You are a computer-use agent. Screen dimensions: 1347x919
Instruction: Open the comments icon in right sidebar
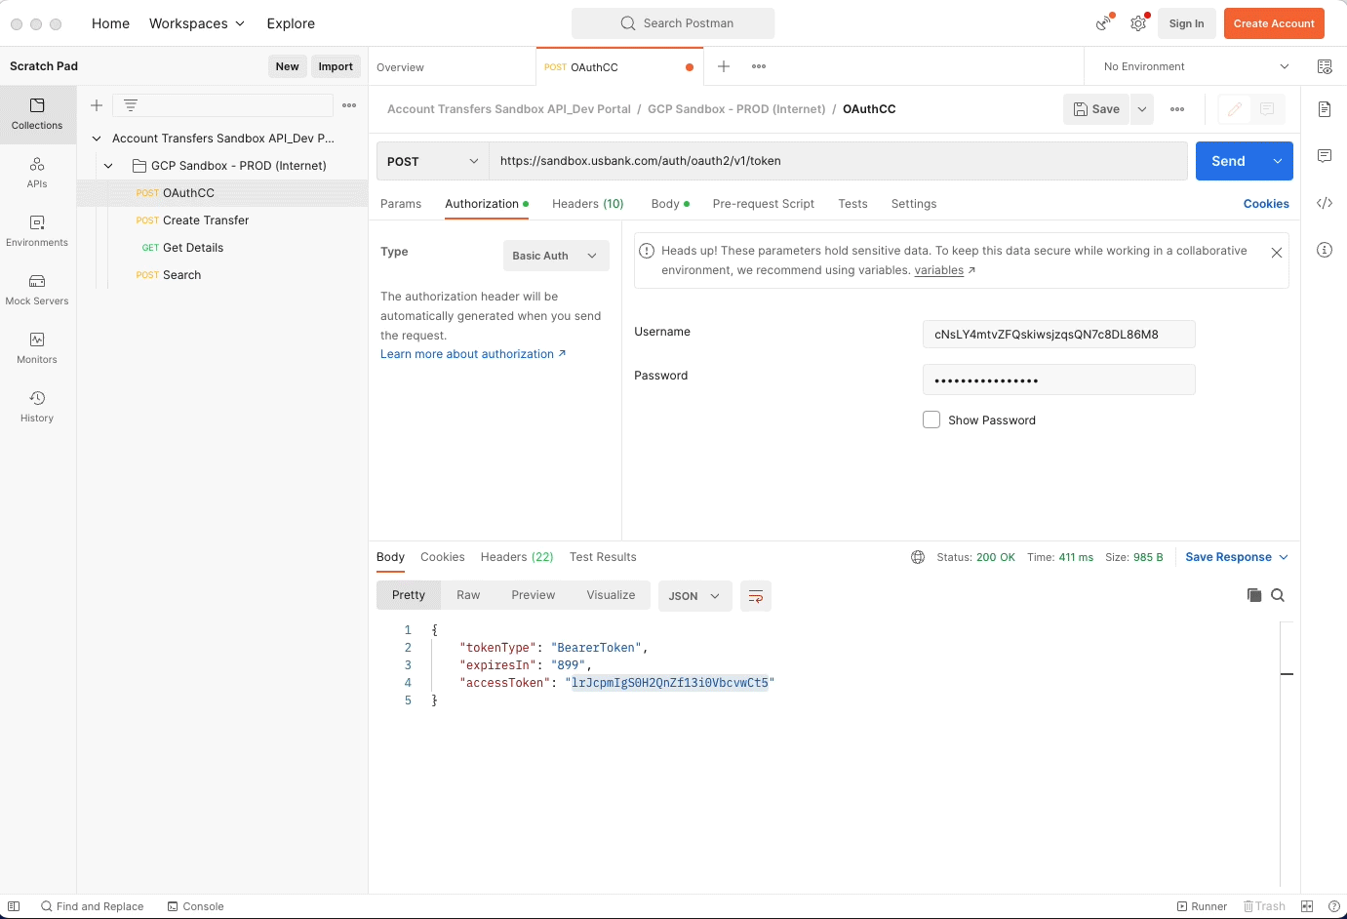1325,156
